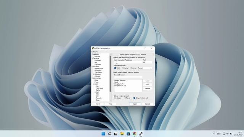The width and height of the screenshot is (244, 137).
Task: Close the PuTTY Configuration dialog
Action: pyautogui.click(x=151, y=48)
